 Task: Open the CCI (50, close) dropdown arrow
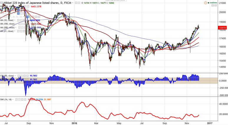(x=15, y=76)
